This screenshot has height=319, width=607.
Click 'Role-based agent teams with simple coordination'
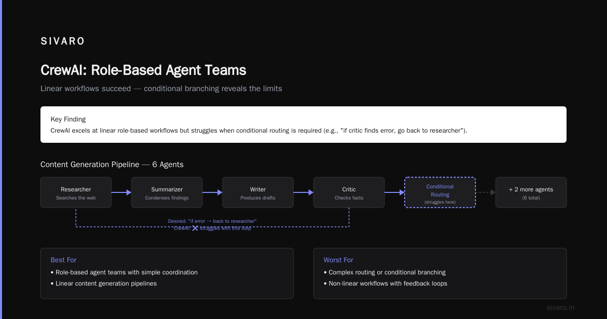pyautogui.click(x=124, y=272)
